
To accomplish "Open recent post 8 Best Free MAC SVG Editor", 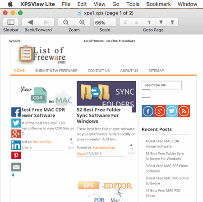I will [x=167, y=181].
